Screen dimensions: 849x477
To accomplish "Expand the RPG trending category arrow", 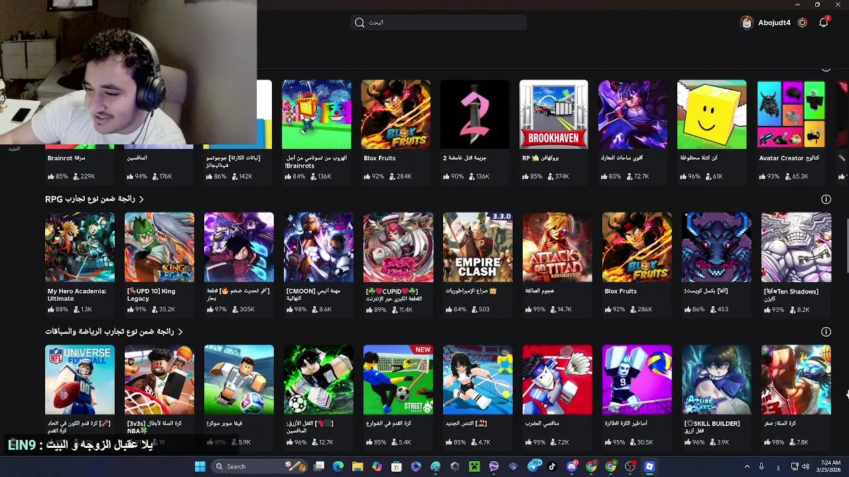I will (141, 199).
